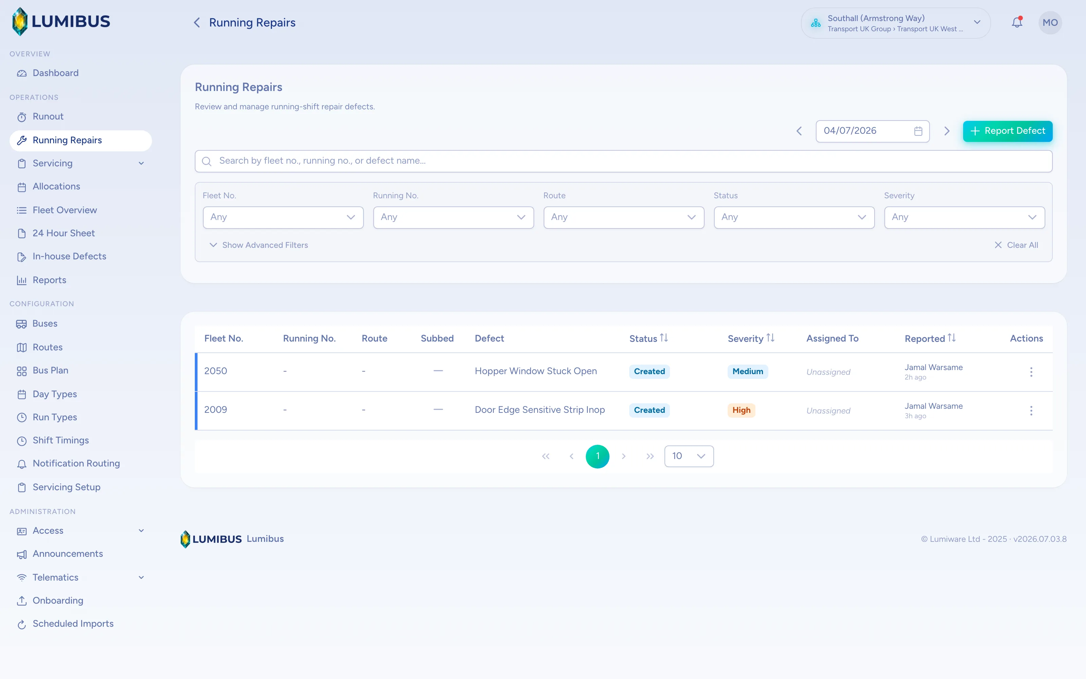Click the Telematics wifi icon
Screen dimensions: 1086x679
click(x=21, y=577)
